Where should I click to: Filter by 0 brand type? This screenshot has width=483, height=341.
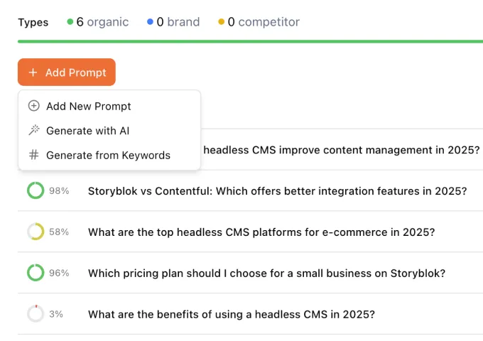coord(173,22)
